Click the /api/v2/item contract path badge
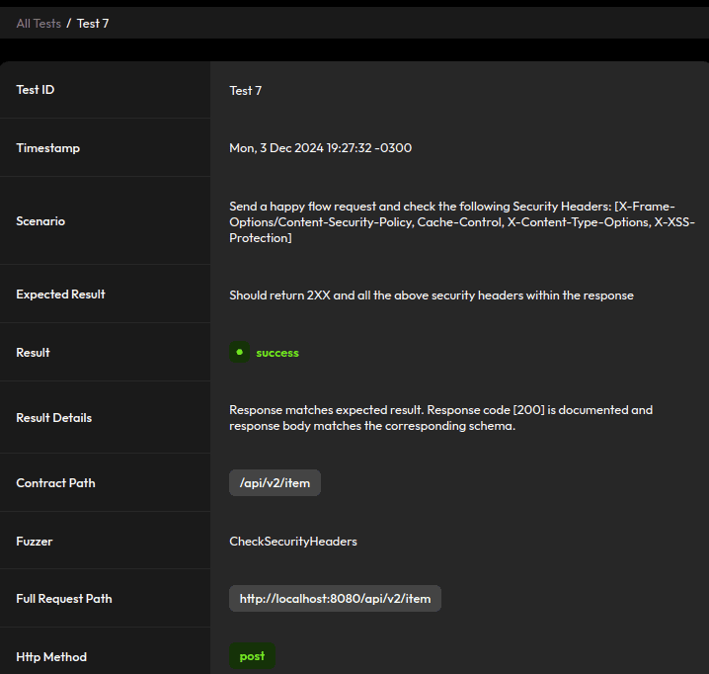The height and width of the screenshot is (674, 709). coord(275,483)
